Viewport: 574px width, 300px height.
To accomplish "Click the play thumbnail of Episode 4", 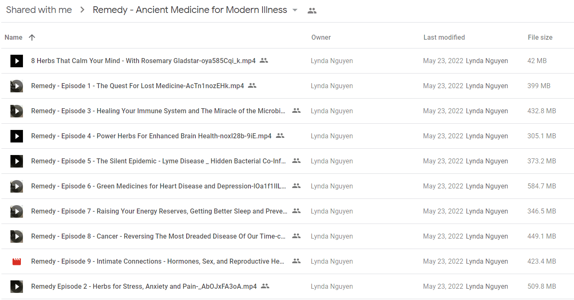I will [x=17, y=136].
